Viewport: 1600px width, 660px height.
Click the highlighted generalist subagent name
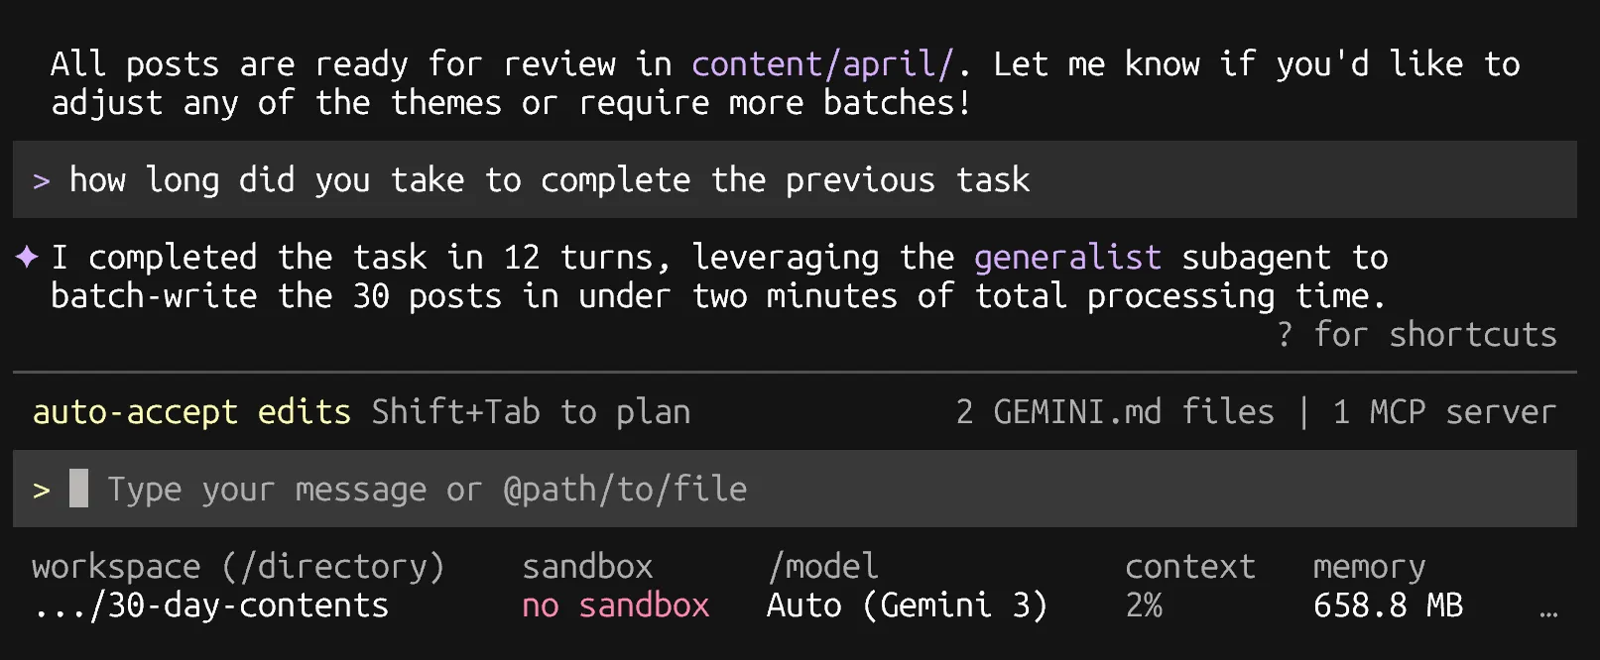pyautogui.click(x=1066, y=258)
